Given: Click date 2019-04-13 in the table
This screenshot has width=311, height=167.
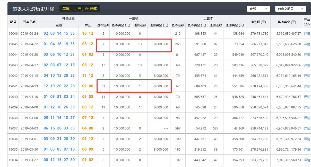Looking at the screenshot, I should click(29, 86).
